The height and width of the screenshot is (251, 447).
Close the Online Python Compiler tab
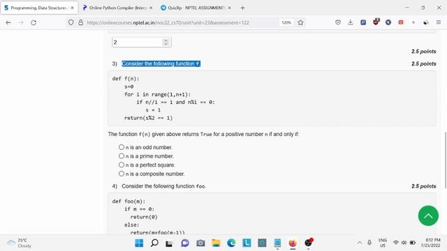coord(151,8)
